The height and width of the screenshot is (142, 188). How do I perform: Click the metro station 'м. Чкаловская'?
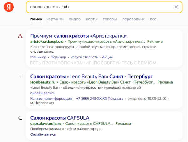pyautogui.click(x=42, y=103)
